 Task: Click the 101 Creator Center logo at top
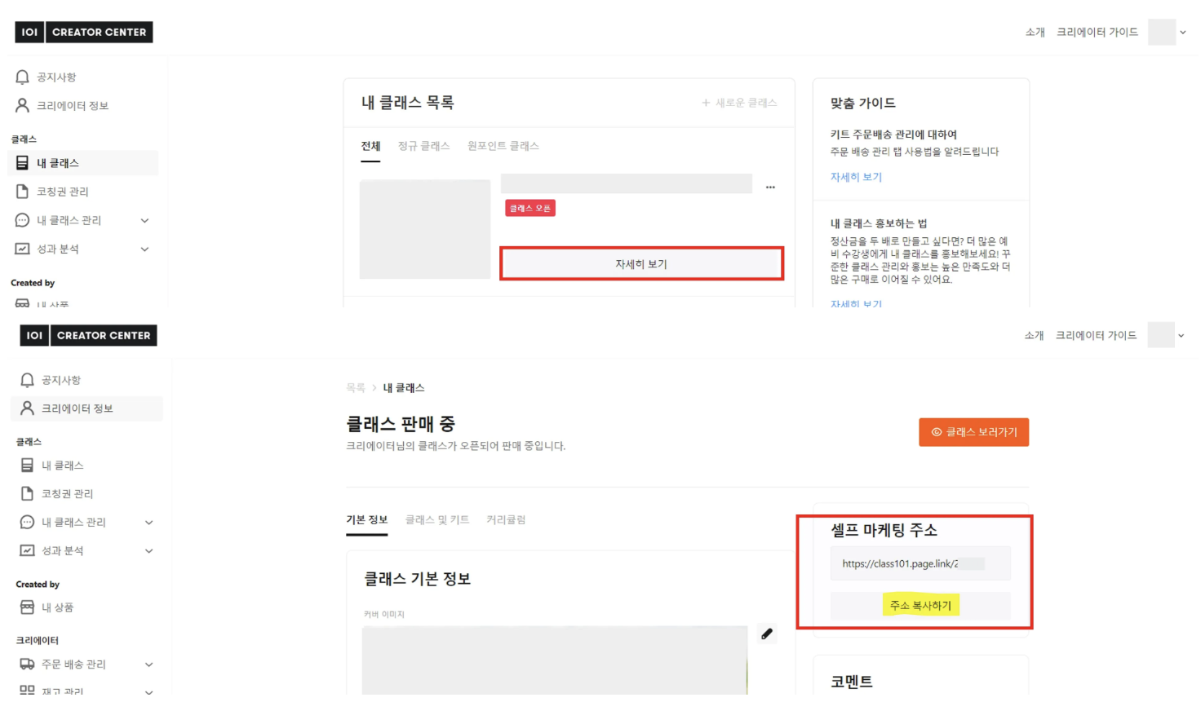point(84,33)
